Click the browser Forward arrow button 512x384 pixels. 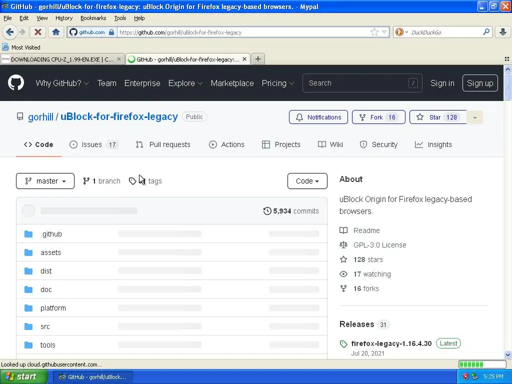[22, 32]
